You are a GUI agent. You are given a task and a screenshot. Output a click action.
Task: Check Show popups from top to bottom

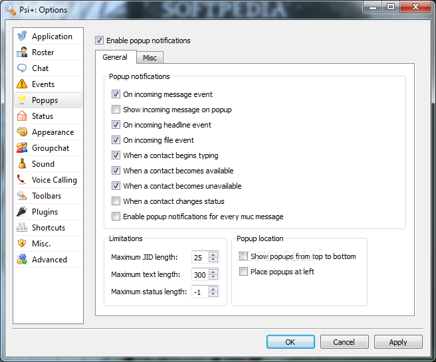(243, 256)
